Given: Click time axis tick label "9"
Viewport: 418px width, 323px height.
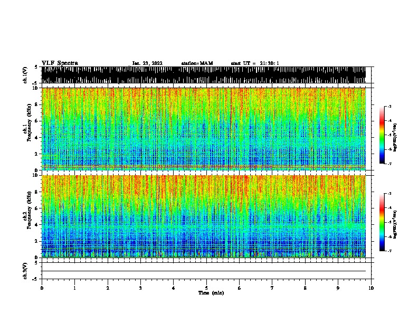Looking at the screenshot, I should (338, 288).
